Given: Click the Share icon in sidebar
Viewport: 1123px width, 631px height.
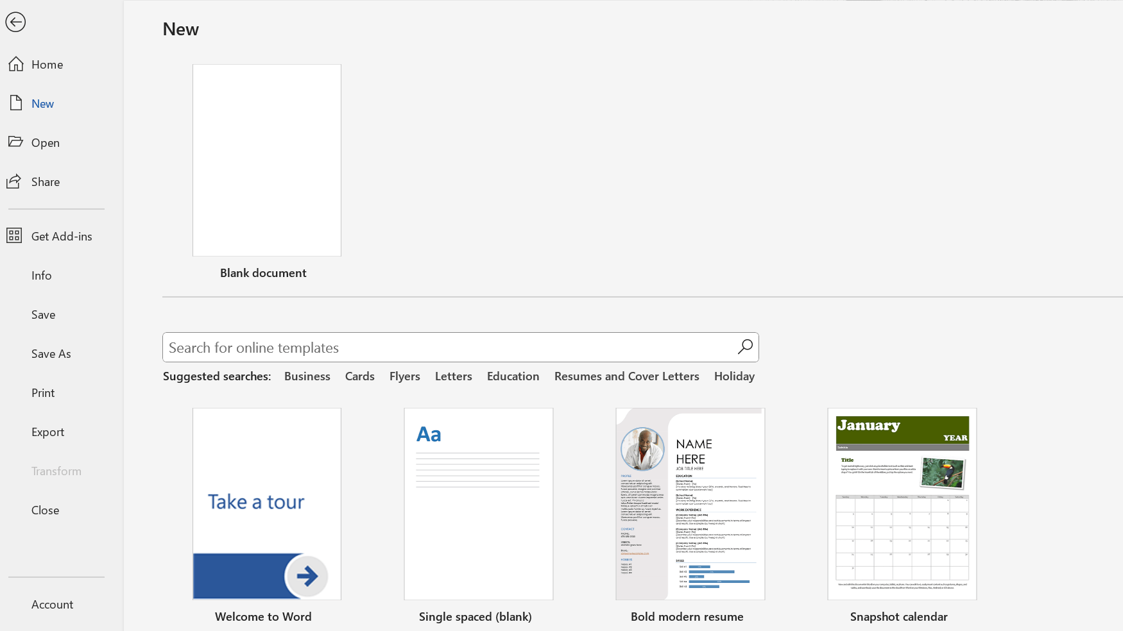Looking at the screenshot, I should click(x=15, y=181).
